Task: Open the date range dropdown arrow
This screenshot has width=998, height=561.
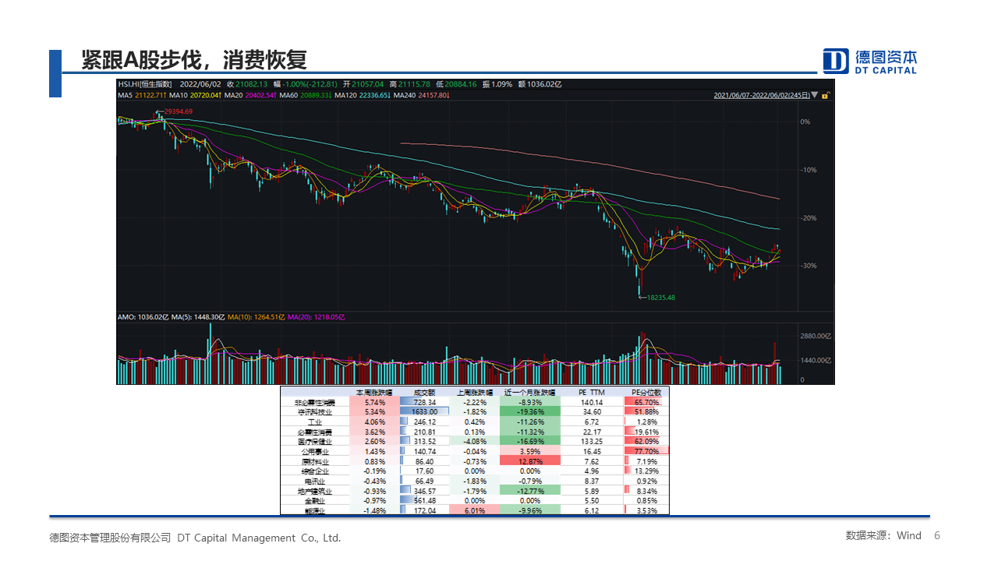Action: tap(815, 95)
